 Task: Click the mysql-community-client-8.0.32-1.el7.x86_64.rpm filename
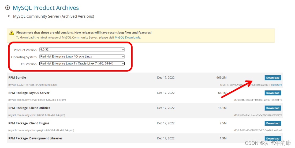36,115
